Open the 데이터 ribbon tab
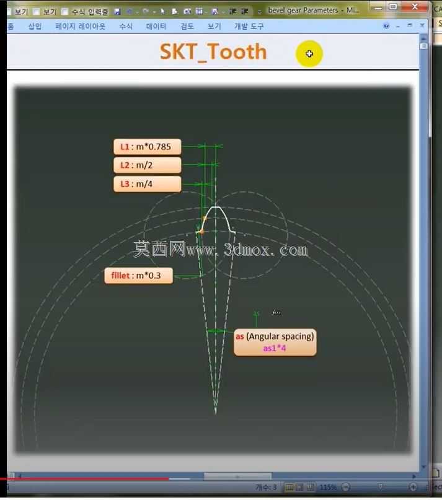 tap(156, 26)
